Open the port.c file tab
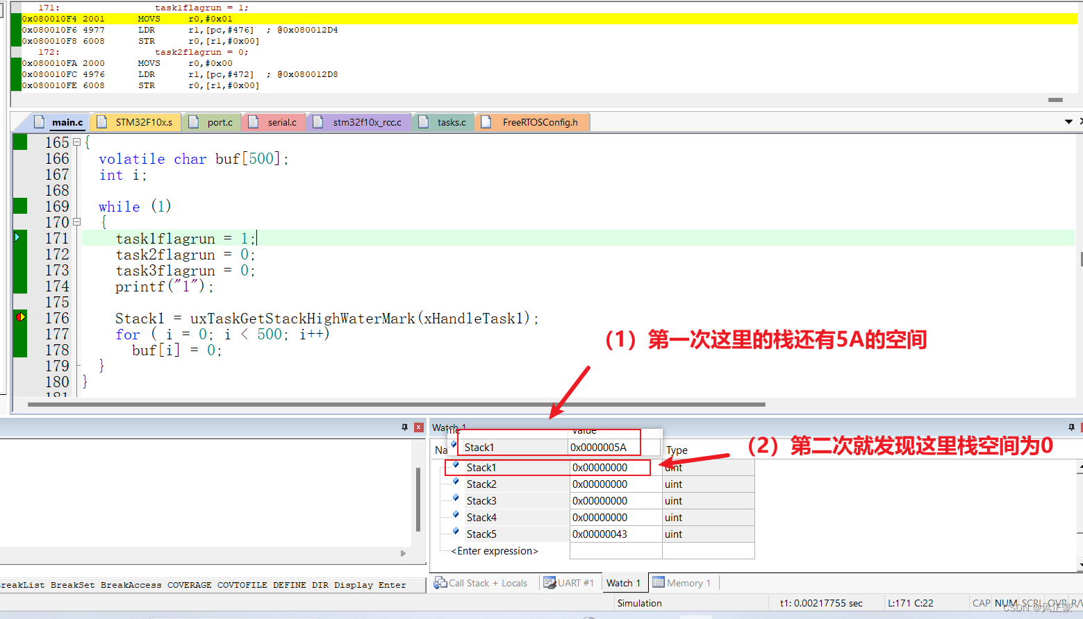This screenshot has height=619, width=1083. tap(213, 122)
